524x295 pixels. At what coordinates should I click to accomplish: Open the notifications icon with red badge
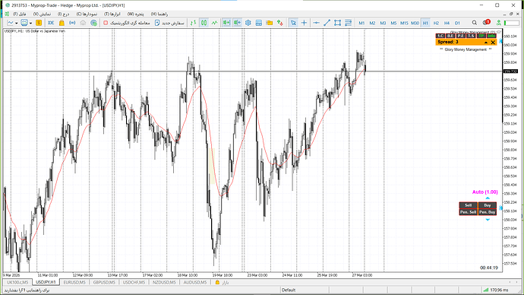tap(486, 22)
